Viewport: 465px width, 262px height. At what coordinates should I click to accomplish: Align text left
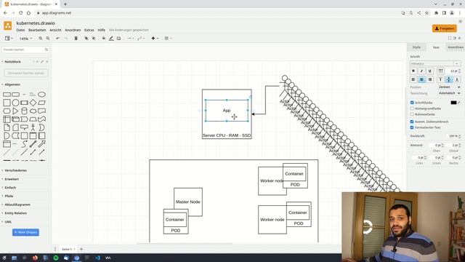413,79
